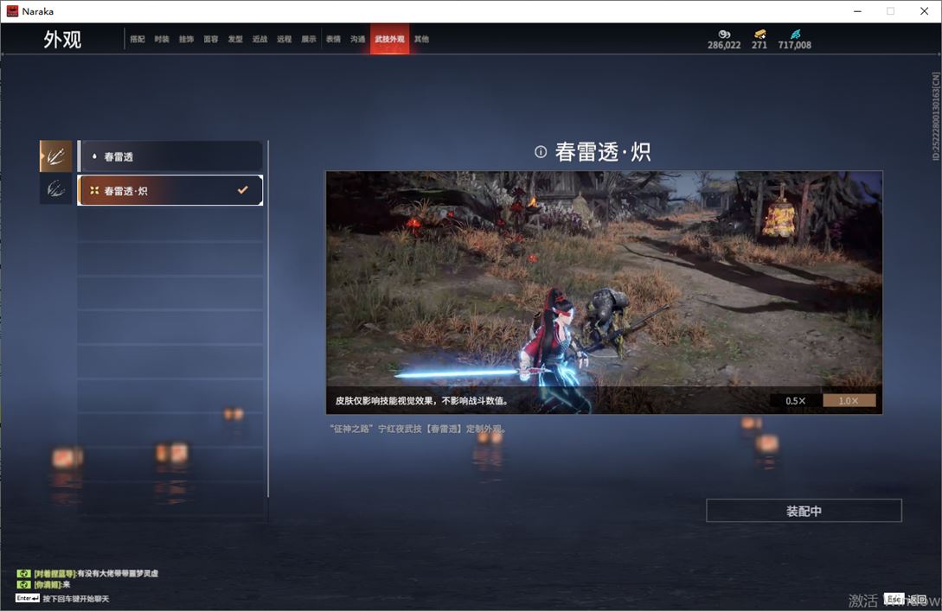The width and height of the screenshot is (942, 611).
Task: Click the 按下回车键开始聊天 chat prompt
Action: coord(76,598)
